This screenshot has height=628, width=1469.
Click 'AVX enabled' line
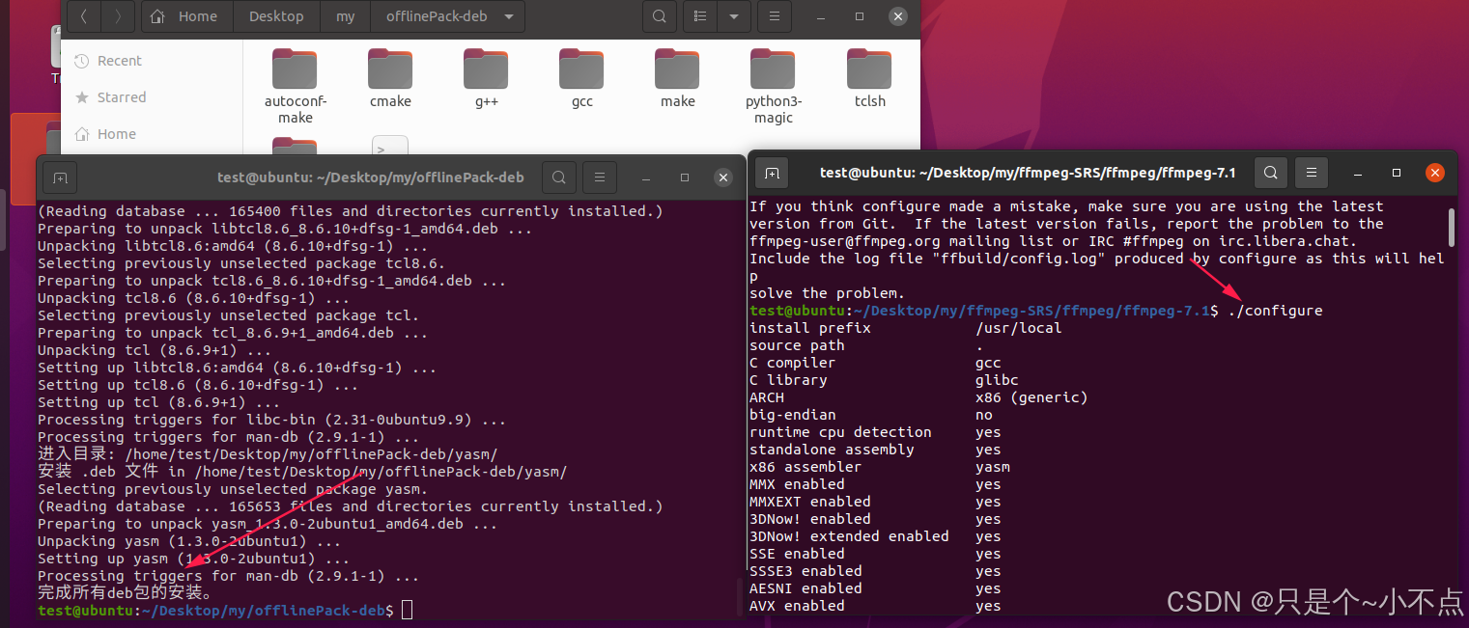point(875,606)
